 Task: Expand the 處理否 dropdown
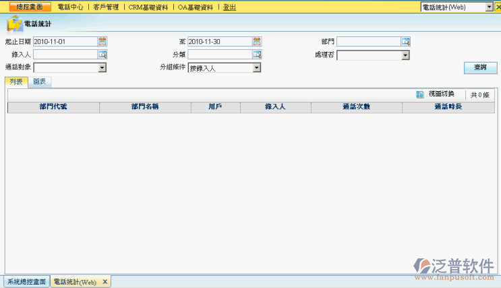click(x=405, y=55)
